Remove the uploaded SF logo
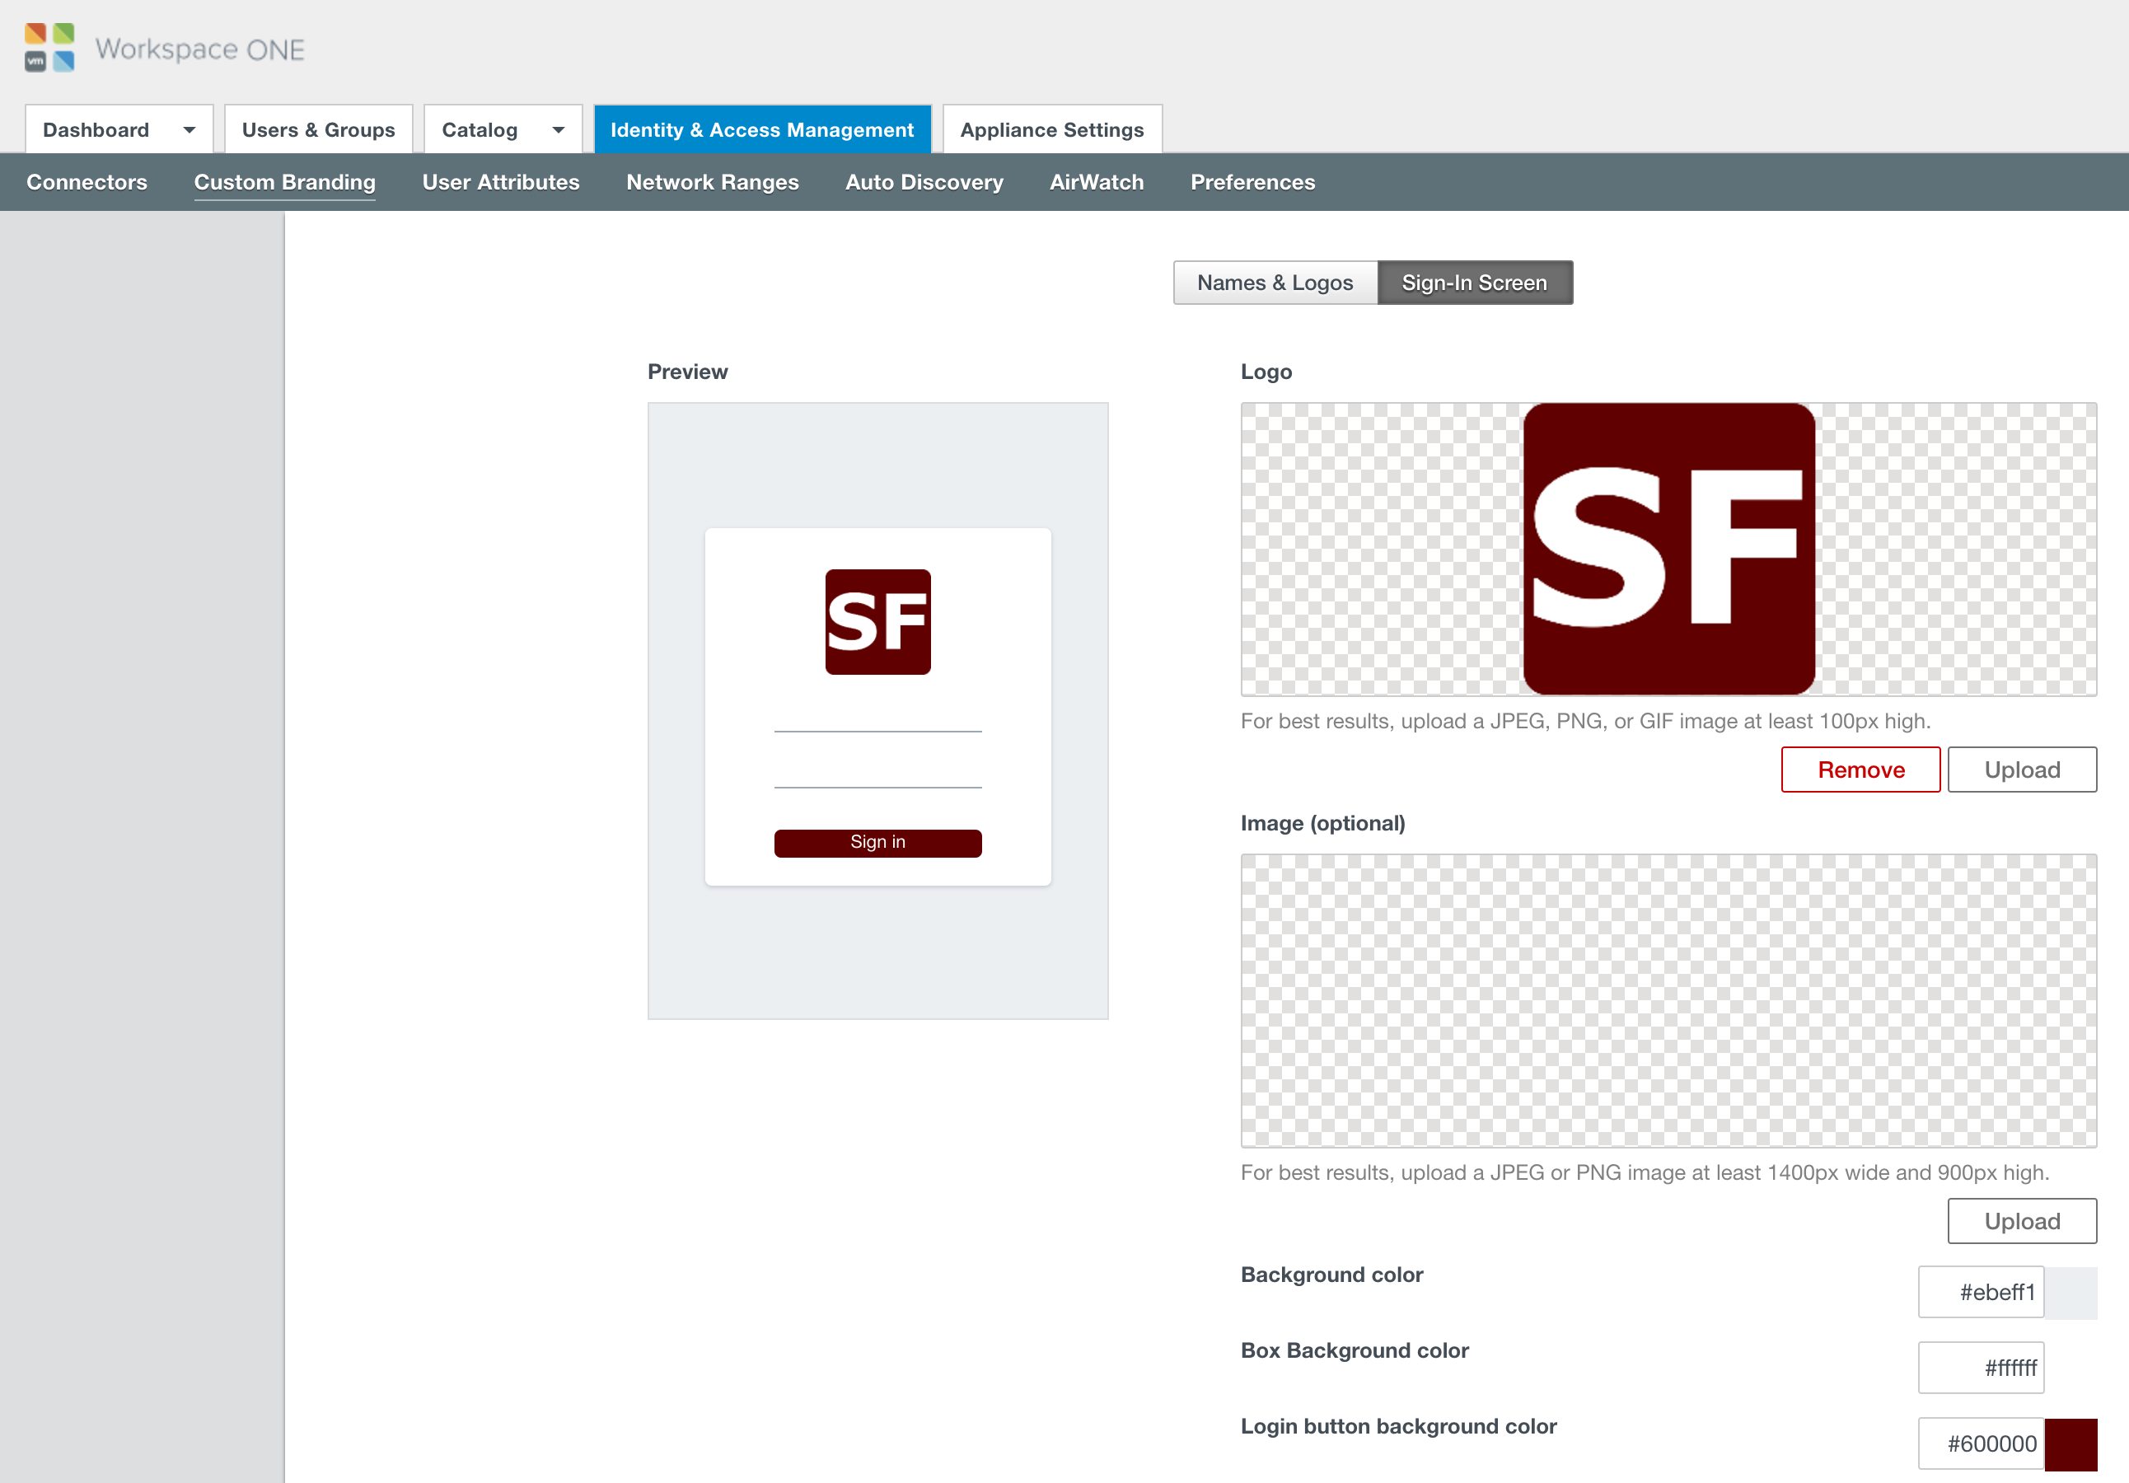 (1860, 770)
